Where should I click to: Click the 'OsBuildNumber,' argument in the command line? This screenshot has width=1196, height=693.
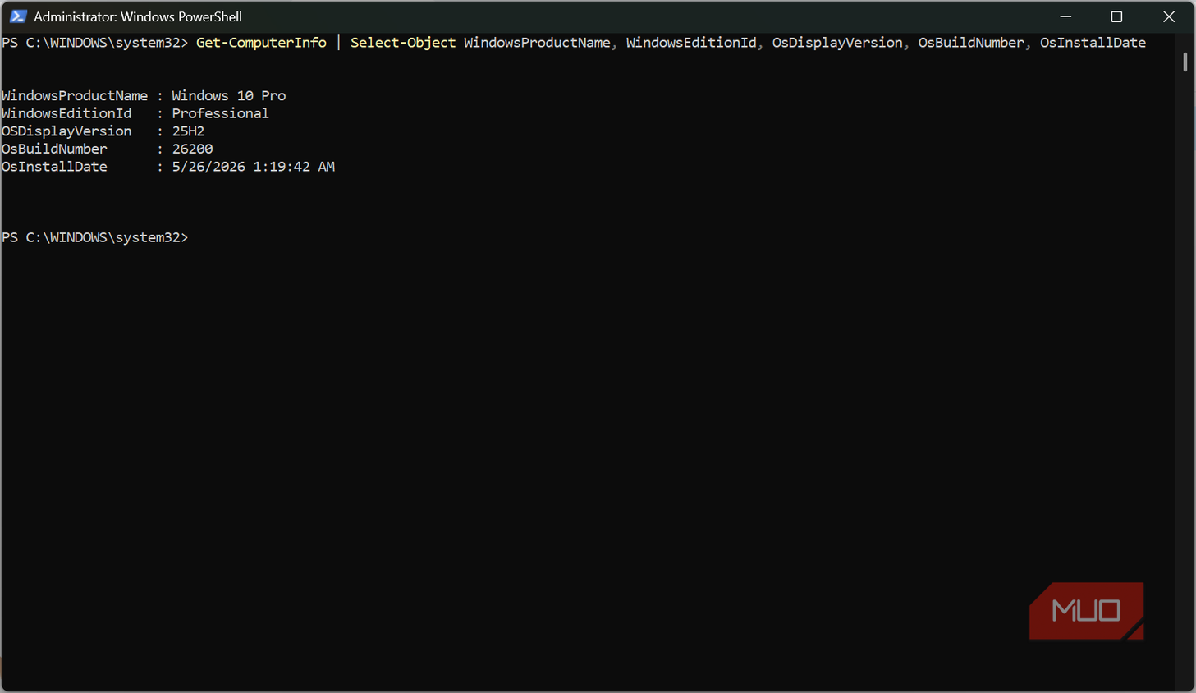point(974,43)
